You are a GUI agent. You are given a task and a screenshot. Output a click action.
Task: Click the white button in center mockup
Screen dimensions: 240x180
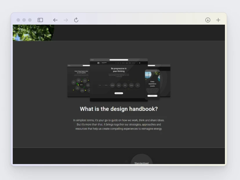(119, 93)
